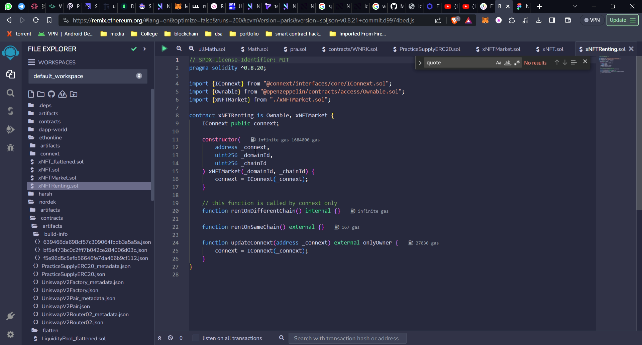
Task: Run script with green play button
Action: click(x=164, y=49)
